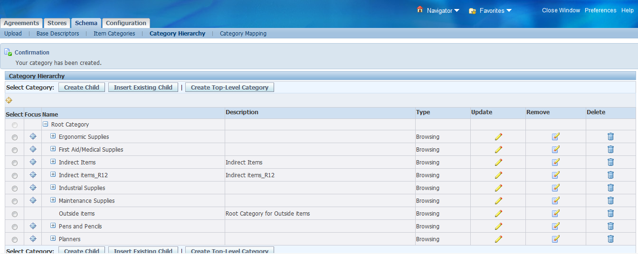Click the update pencil for Planners
Image resolution: width=638 pixels, height=254 pixels.
pos(498,239)
